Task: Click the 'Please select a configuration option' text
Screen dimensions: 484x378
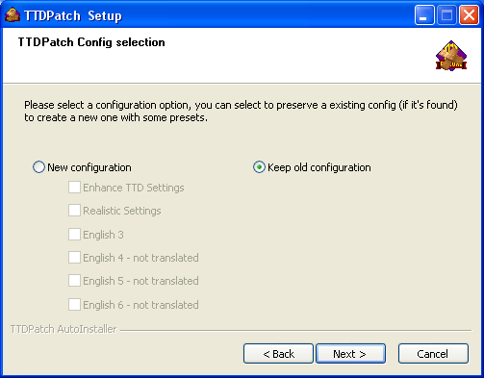Action: tap(241, 112)
